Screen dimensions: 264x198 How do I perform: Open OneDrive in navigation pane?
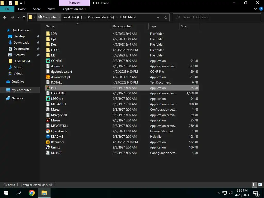(18, 82)
